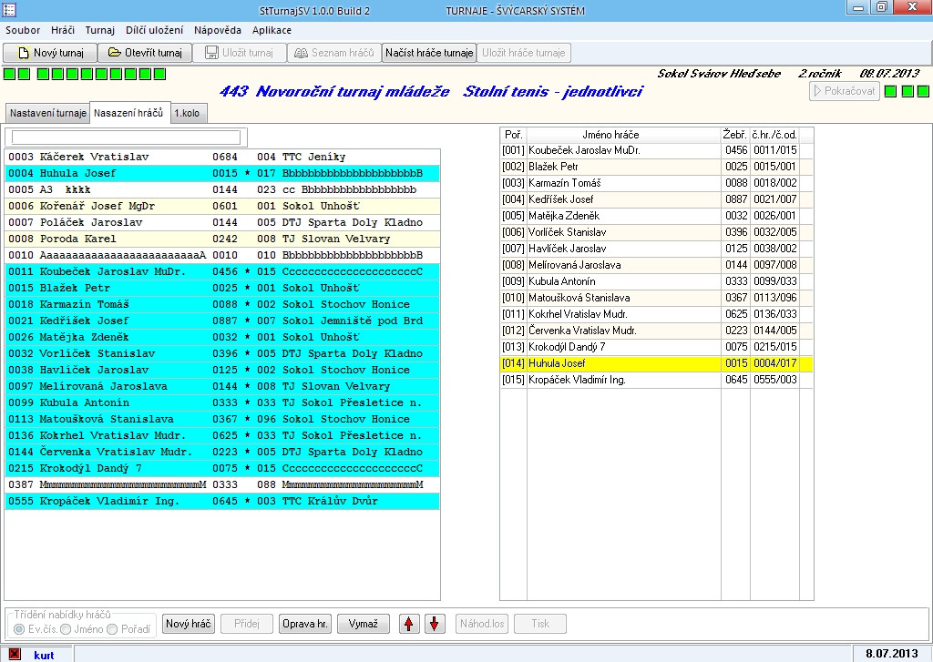
Task: Select seeded player [001] Koubeček Jaroslav MuDr.
Action: coord(656,150)
